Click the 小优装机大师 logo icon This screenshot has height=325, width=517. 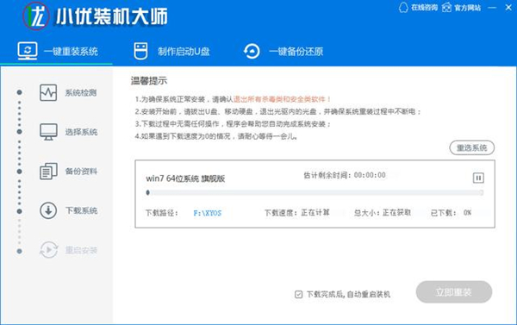(36, 16)
